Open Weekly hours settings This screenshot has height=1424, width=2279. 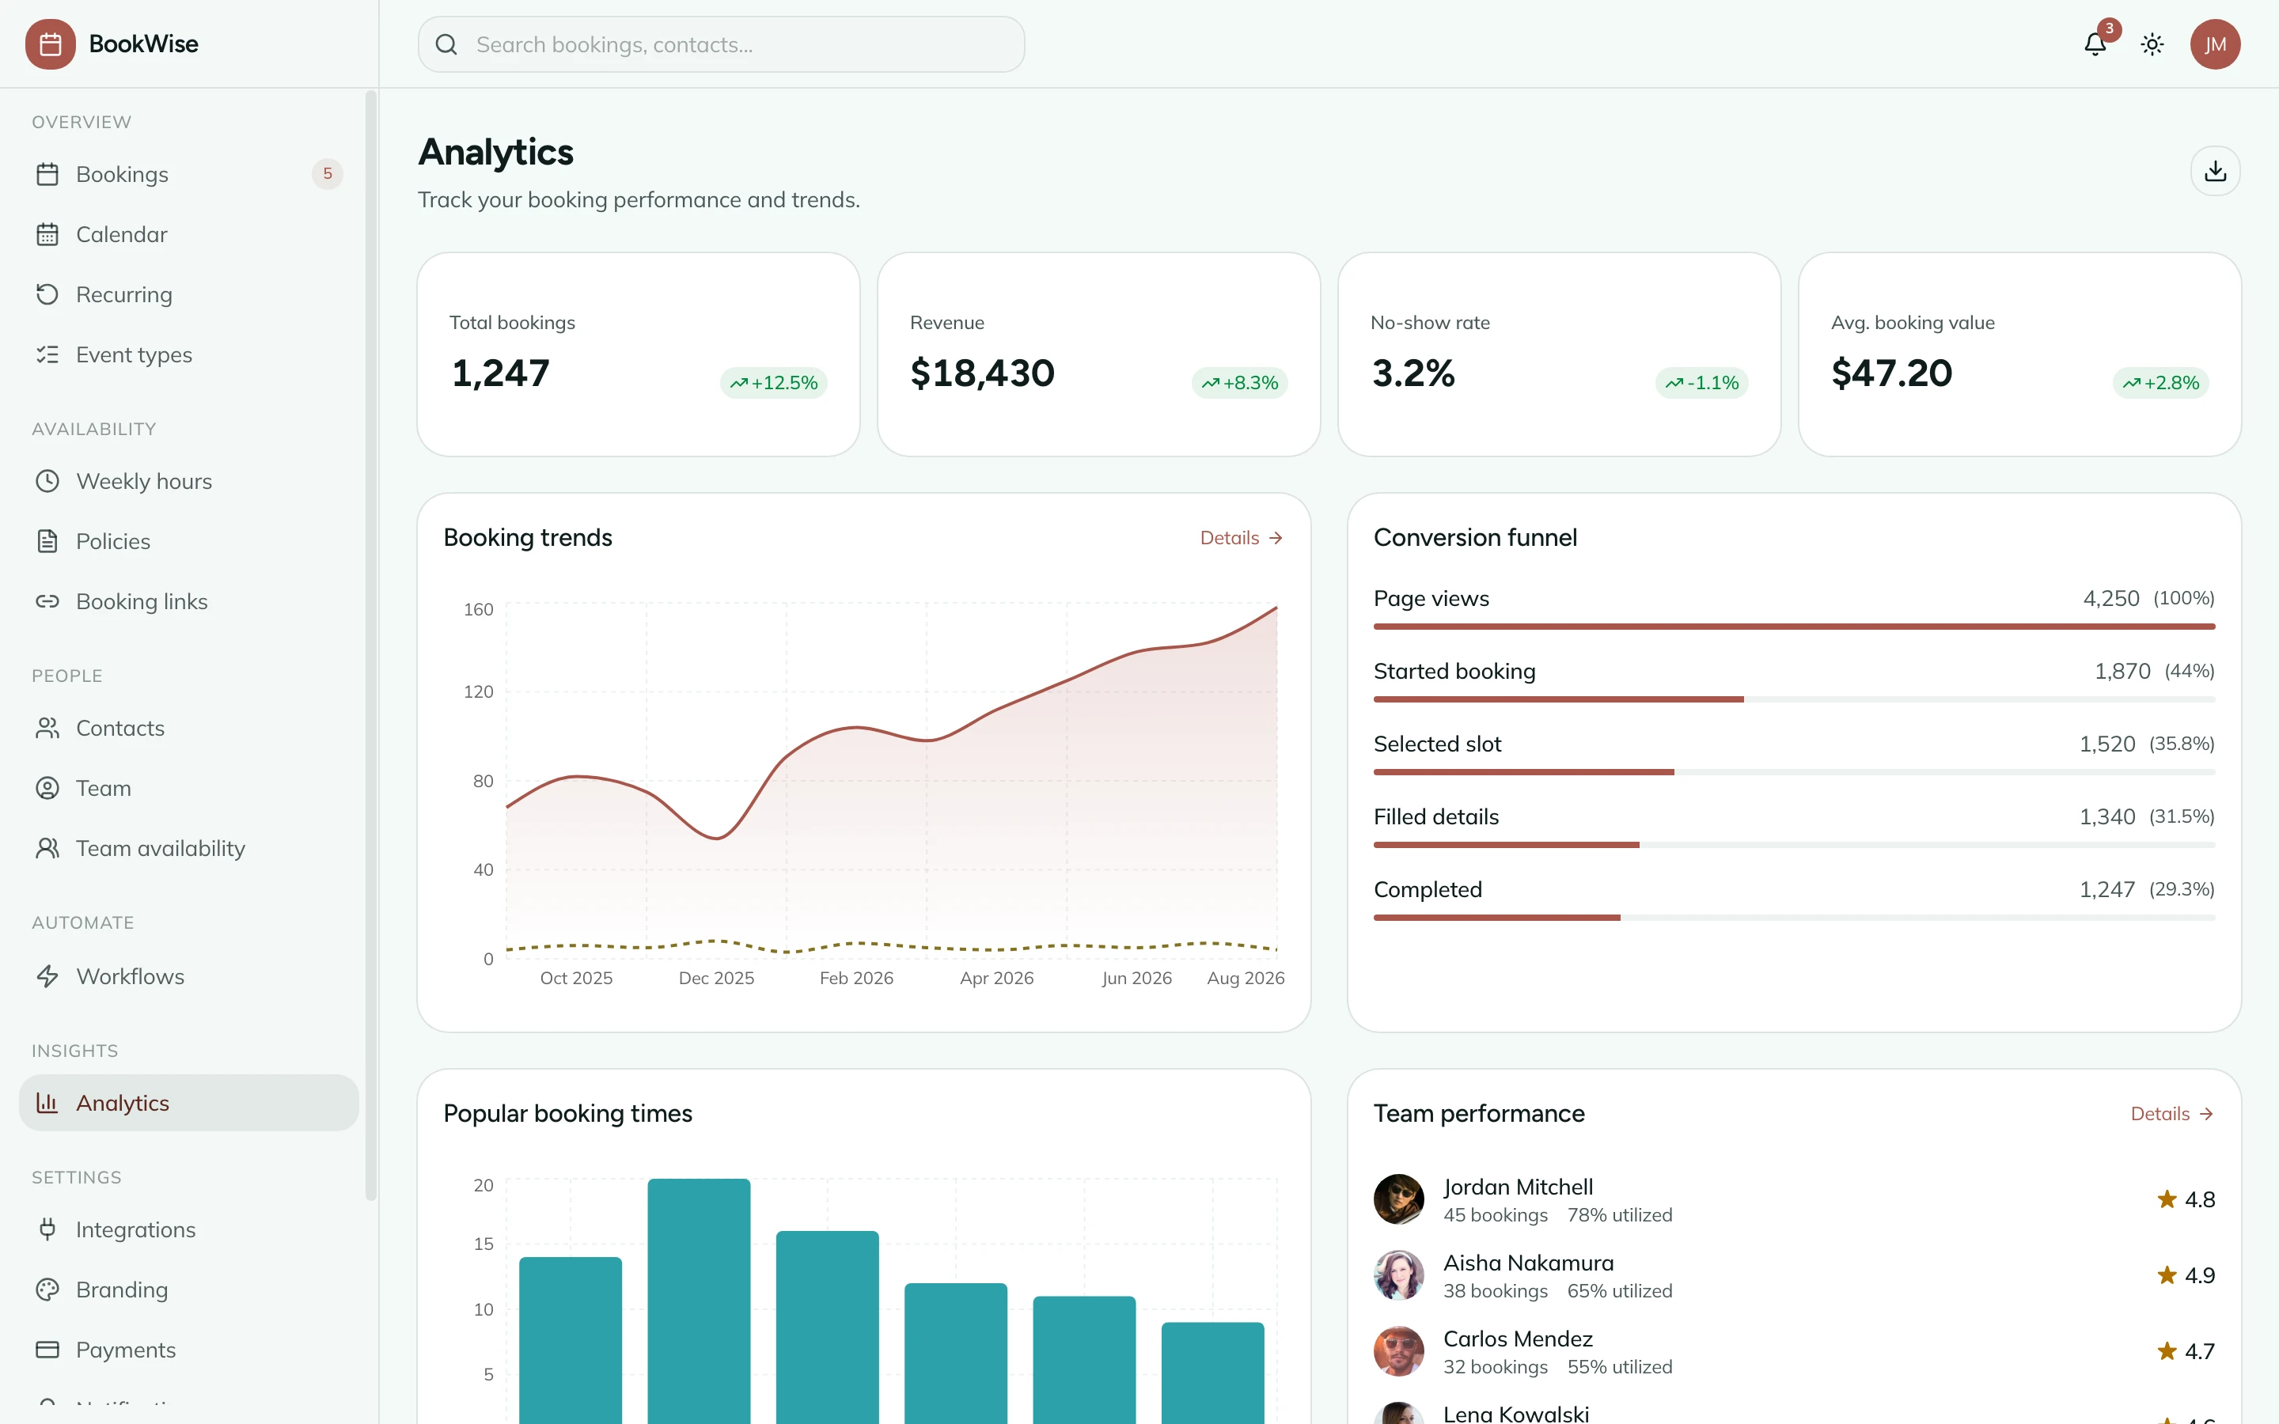[188, 481]
